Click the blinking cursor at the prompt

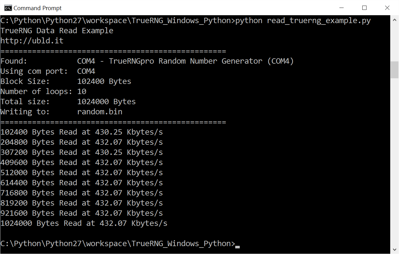pyautogui.click(x=237, y=246)
